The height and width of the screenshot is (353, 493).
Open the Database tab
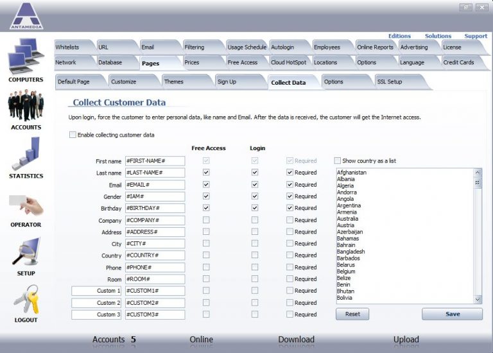point(116,62)
